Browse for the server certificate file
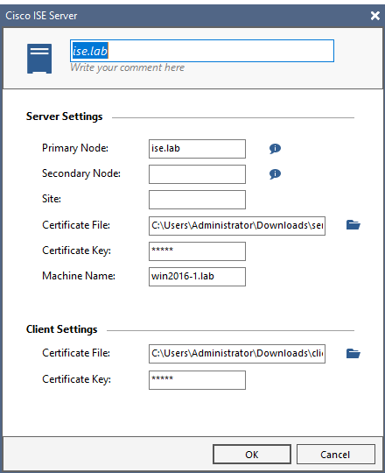Image resolution: width=385 pixels, height=473 pixels. [x=353, y=225]
